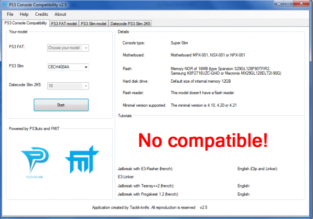Viewport: 313px width, 219px height.
Task: Click the PS3tuto.com logo
Action: tap(35, 163)
